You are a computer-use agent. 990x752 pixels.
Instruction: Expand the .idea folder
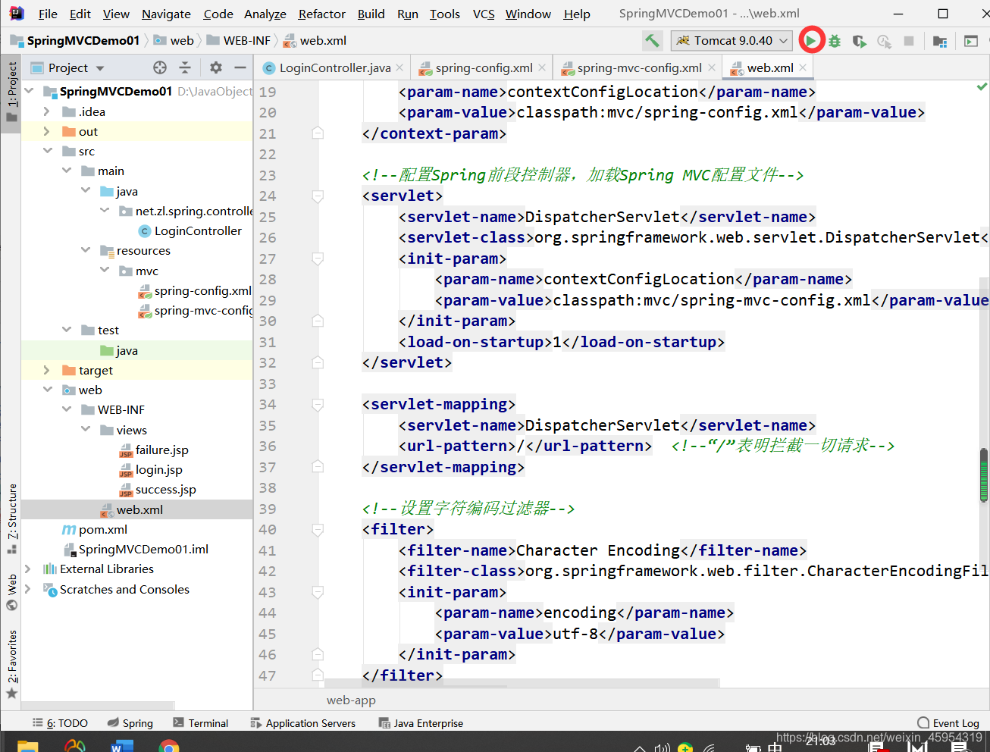pos(47,111)
